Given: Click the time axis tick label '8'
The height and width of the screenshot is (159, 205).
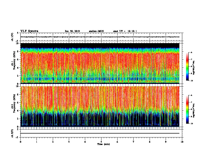Looking at the screenshot, I should click(x=150, y=142).
